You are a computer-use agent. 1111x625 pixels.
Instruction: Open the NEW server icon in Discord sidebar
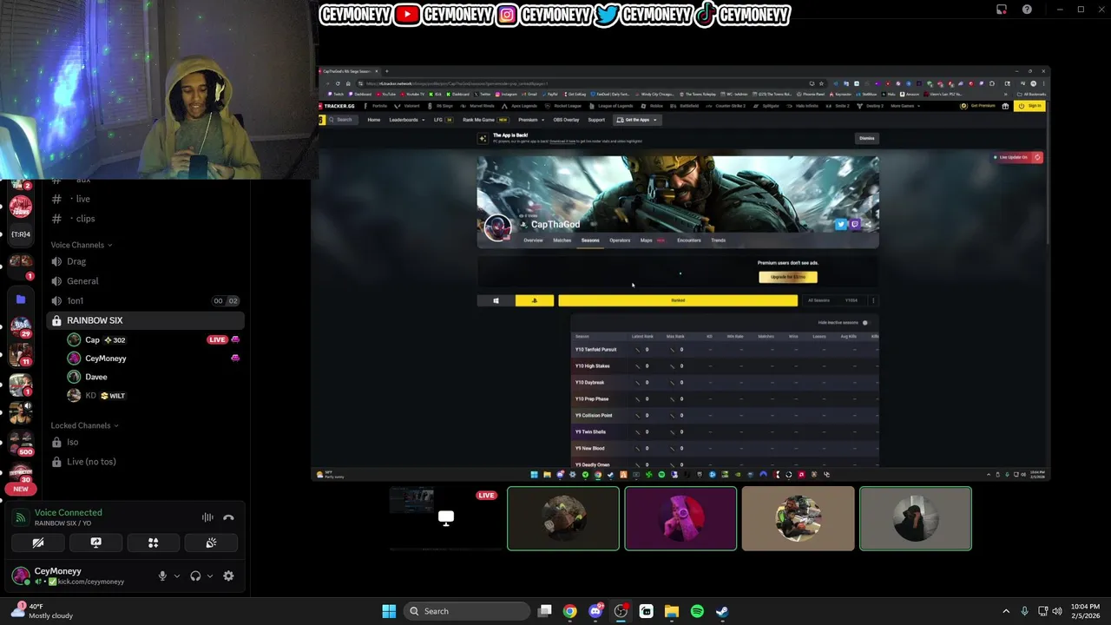21,489
